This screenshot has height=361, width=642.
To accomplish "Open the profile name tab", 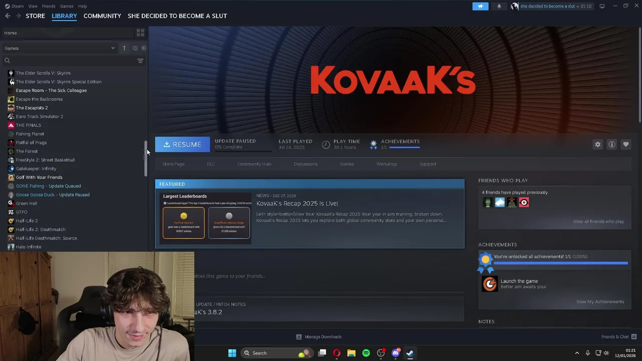I will point(177,16).
